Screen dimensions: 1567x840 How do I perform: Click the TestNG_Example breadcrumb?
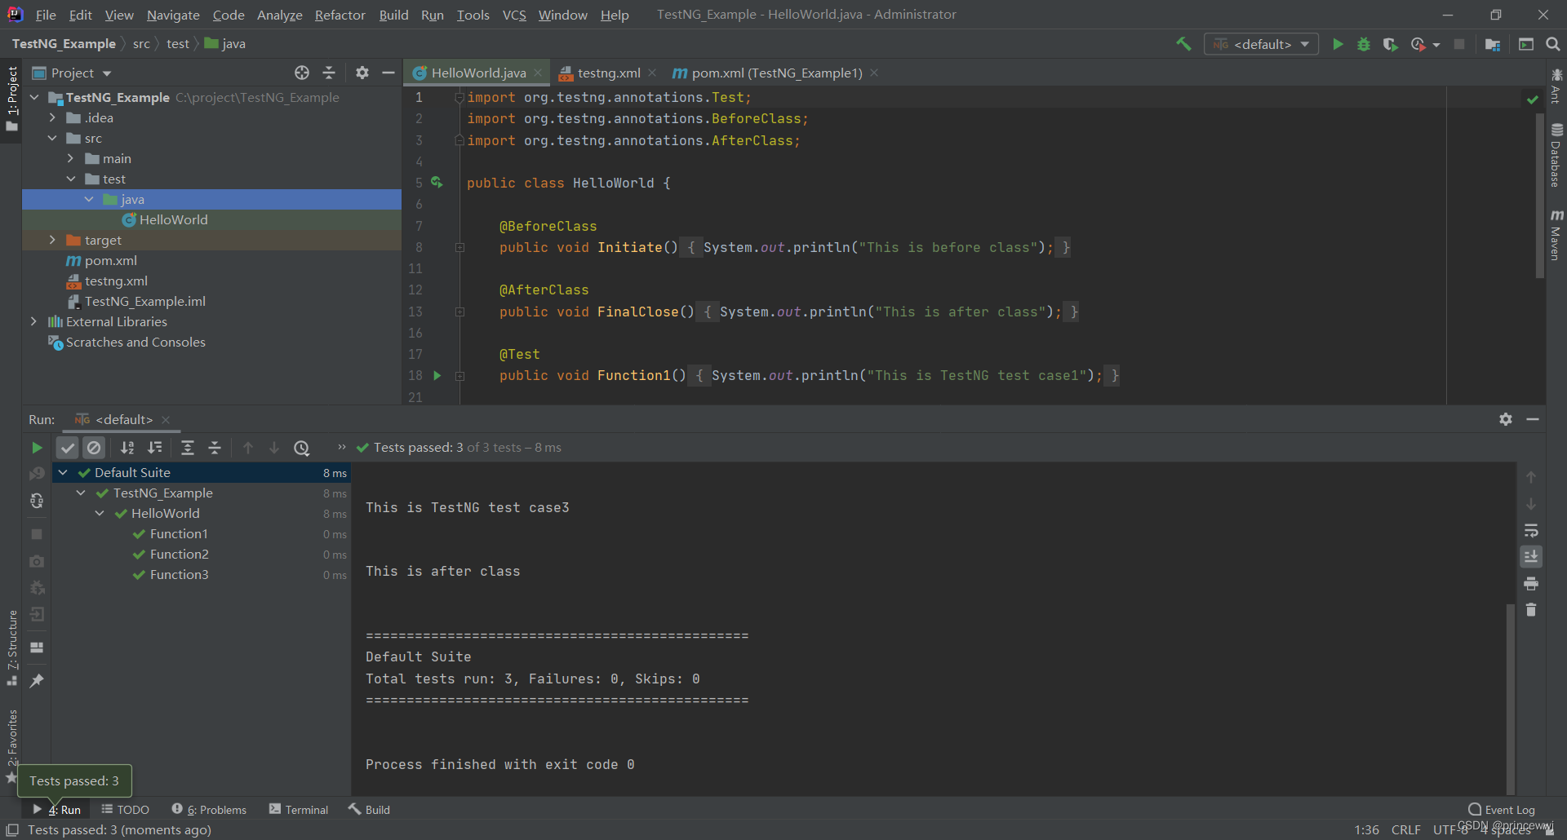click(64, 44)
